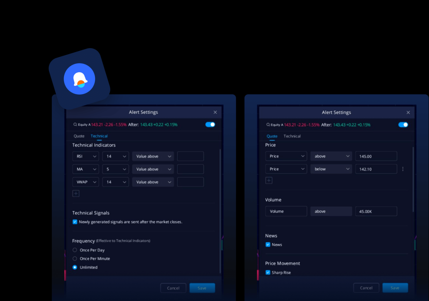Image resolution: width=429 pixels, height=301 pixels.
Task: Add a new technical indicator row
Action: [x=76, y=193]
